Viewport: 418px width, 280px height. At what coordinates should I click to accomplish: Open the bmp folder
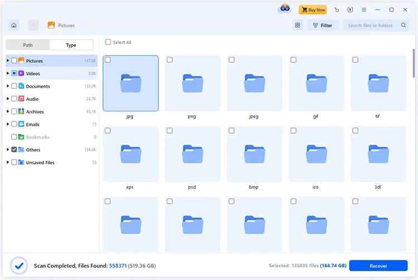coord(254,154)
